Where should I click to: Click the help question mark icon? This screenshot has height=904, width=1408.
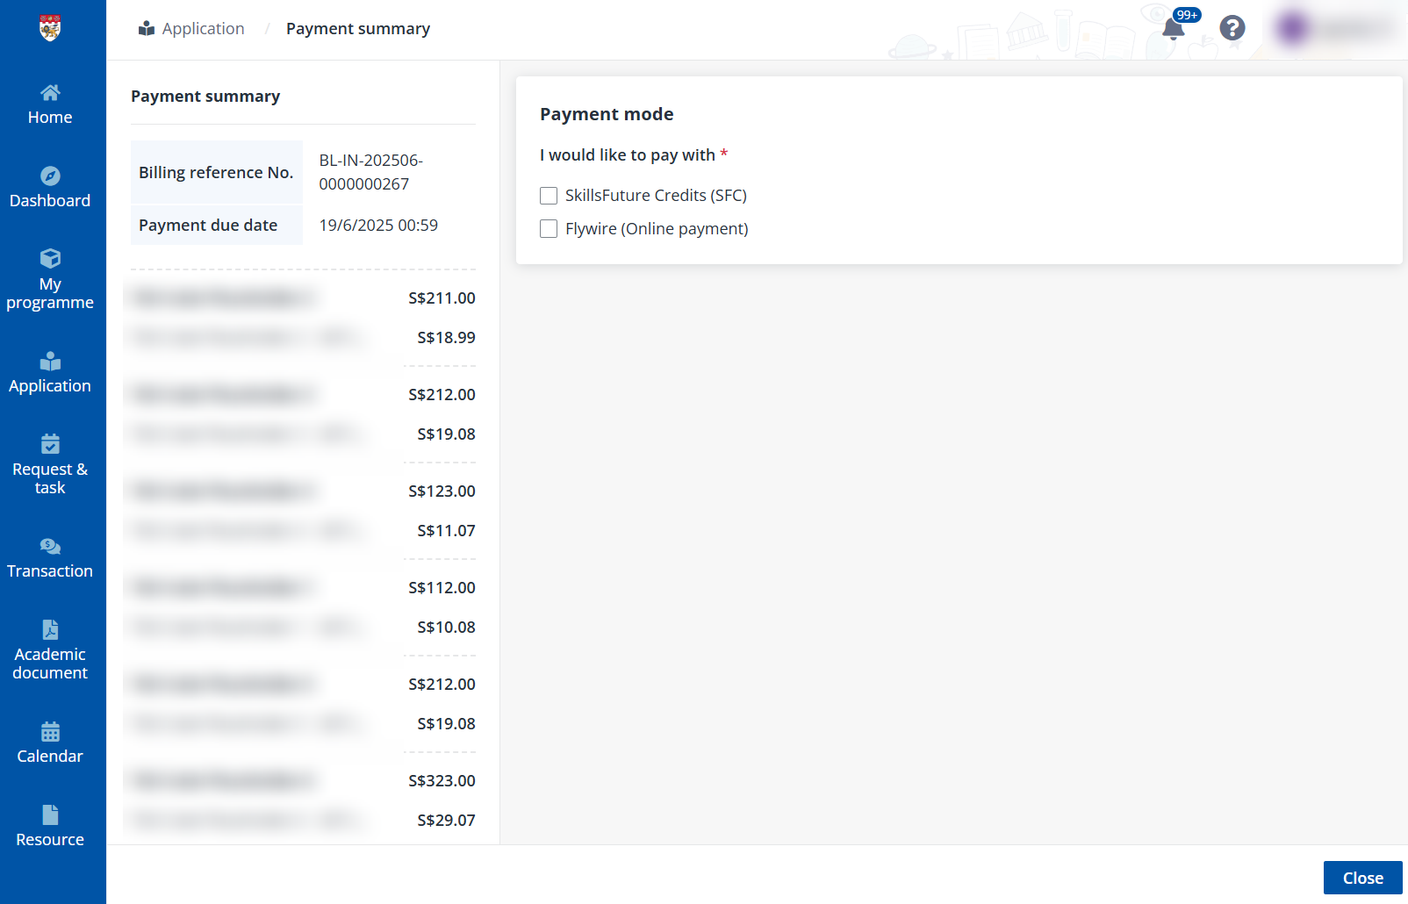pyautogui.click(x=1232, y=28)
